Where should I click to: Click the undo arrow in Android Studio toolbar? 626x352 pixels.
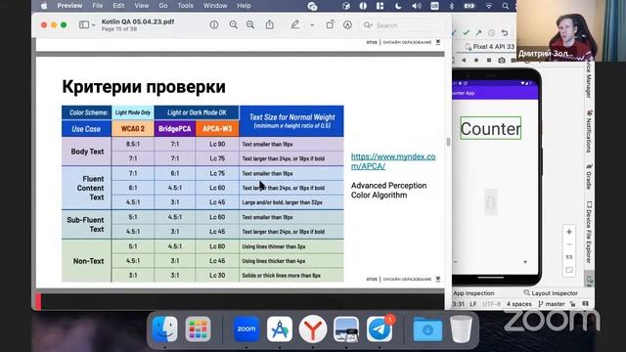click(x=505, y=32)
